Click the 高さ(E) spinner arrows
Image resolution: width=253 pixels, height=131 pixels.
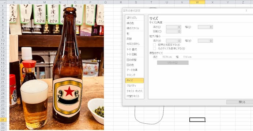(179, 27)
